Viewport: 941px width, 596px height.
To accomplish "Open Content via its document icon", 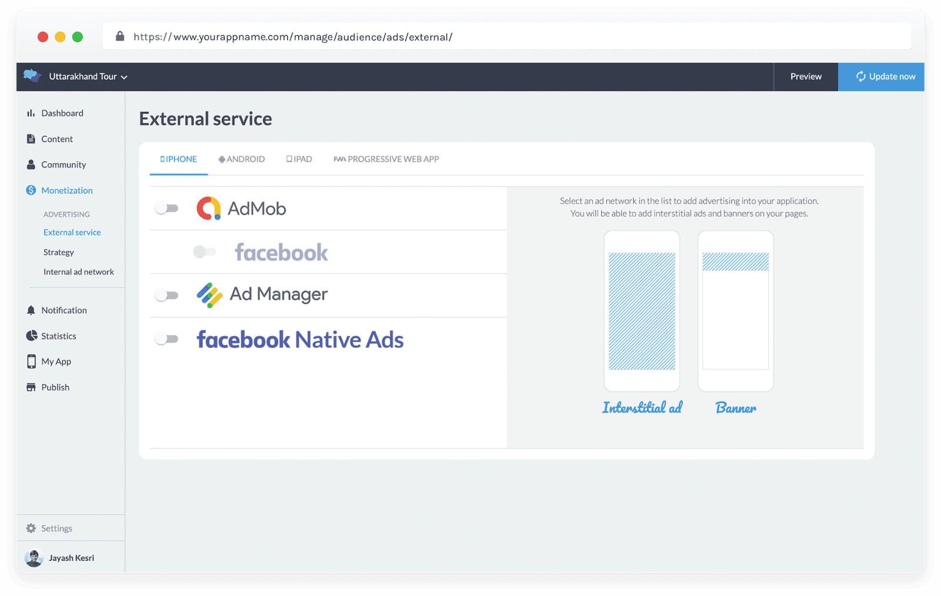I will coord(31,139).
